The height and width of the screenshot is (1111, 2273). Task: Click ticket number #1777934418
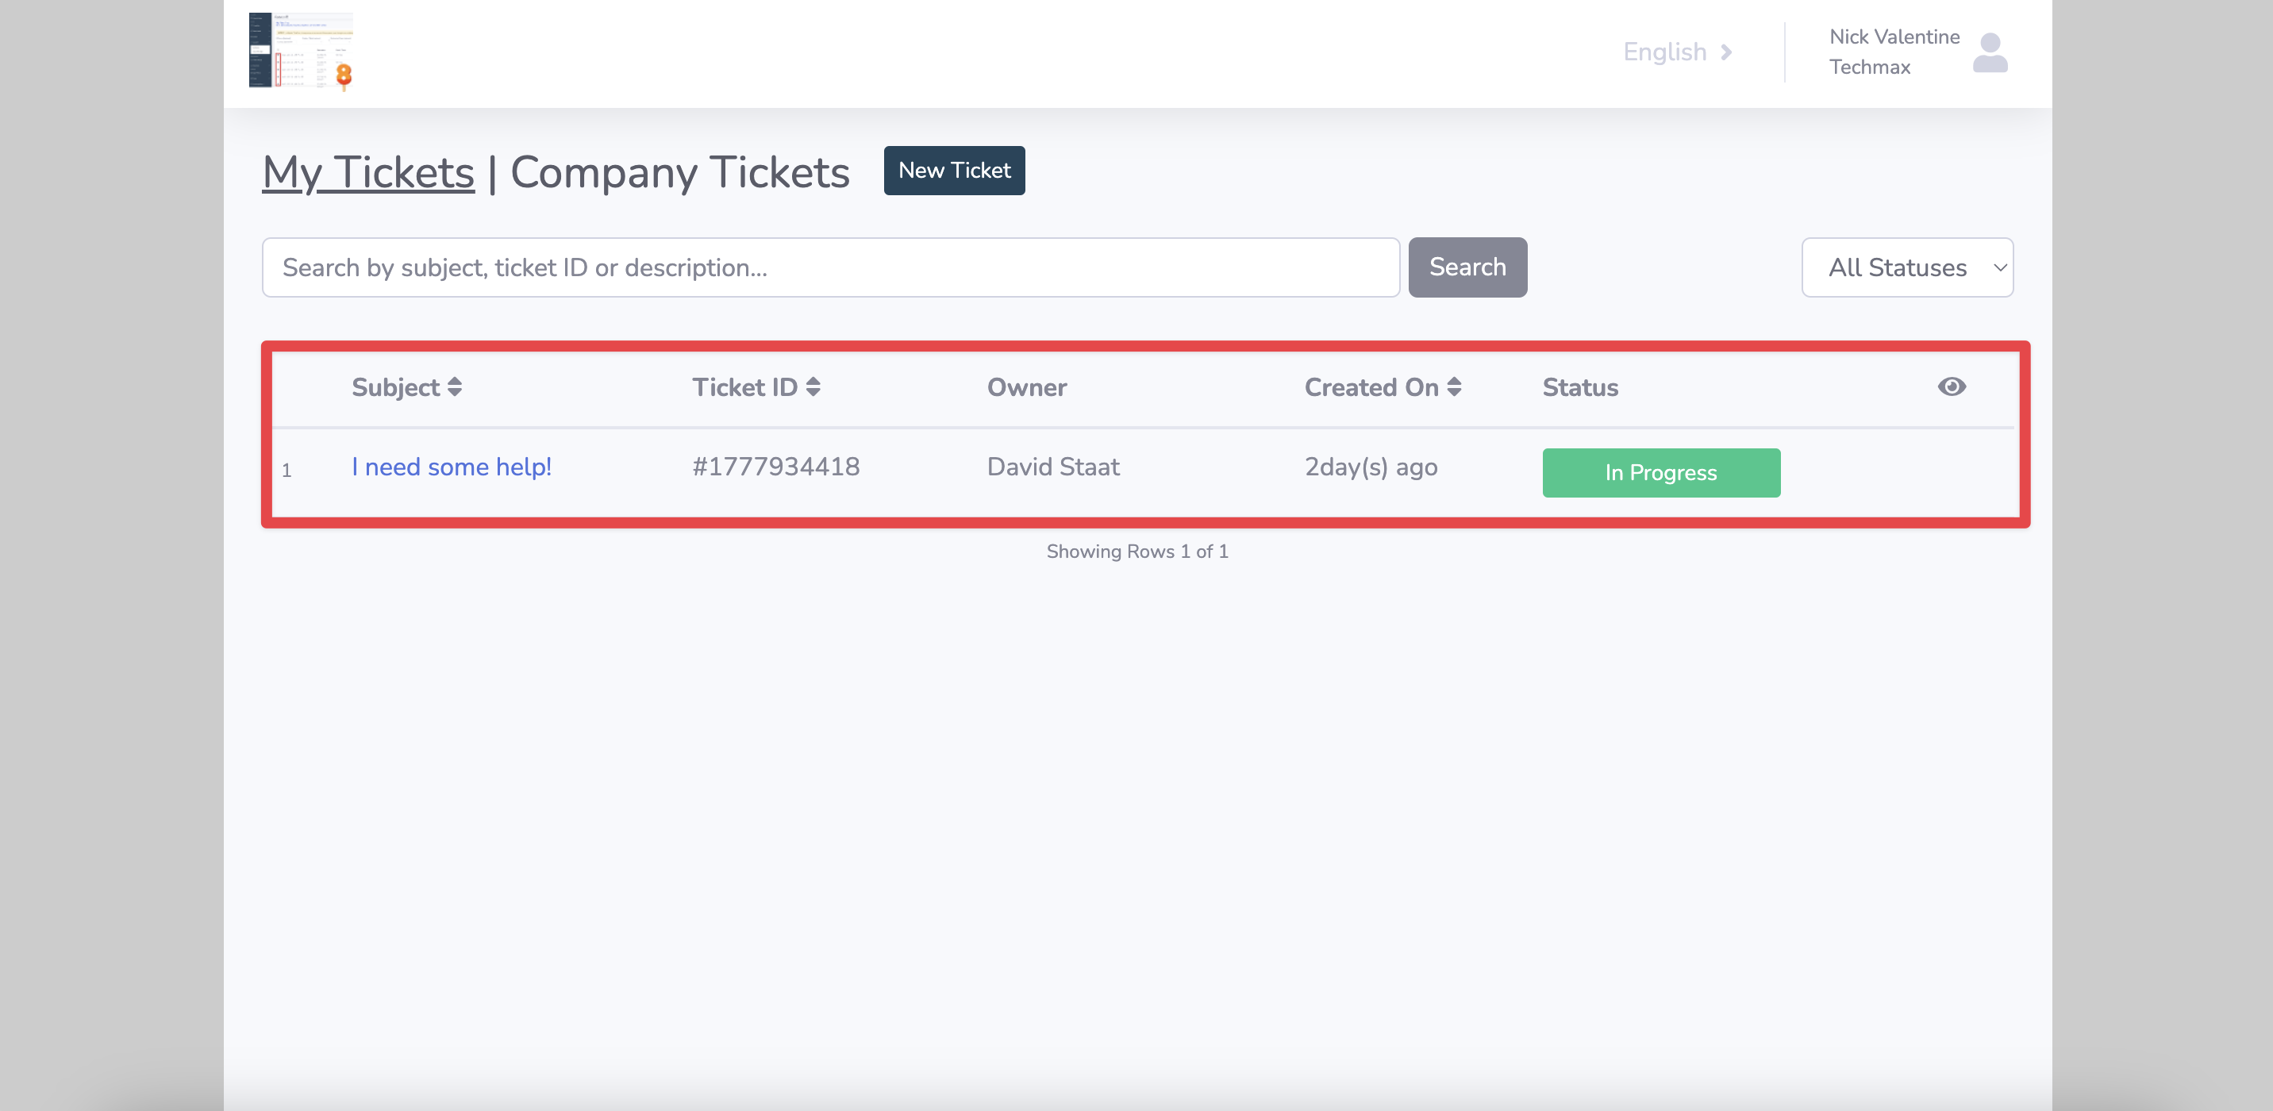tap(775, 467)
